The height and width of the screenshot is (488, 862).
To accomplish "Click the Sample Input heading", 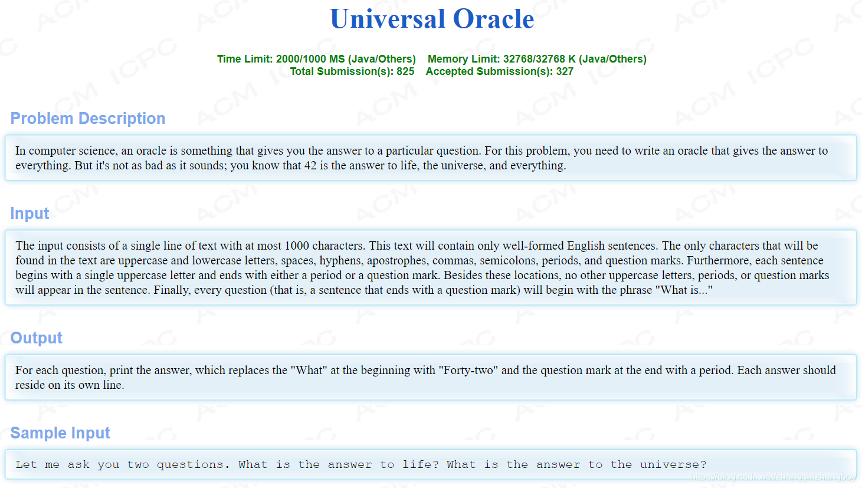I will pyautogui.click(x=61, y=433).
